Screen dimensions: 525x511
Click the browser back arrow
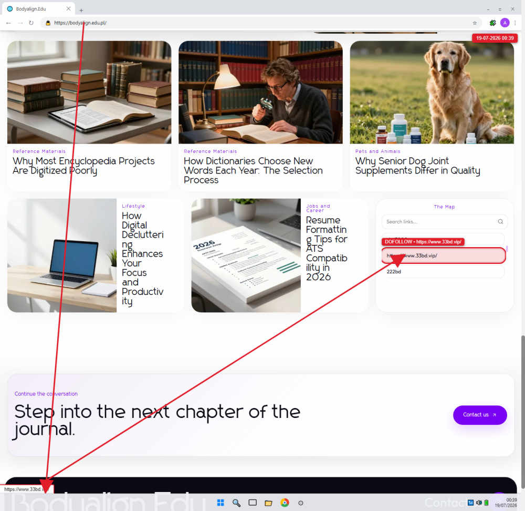[8, 23]
